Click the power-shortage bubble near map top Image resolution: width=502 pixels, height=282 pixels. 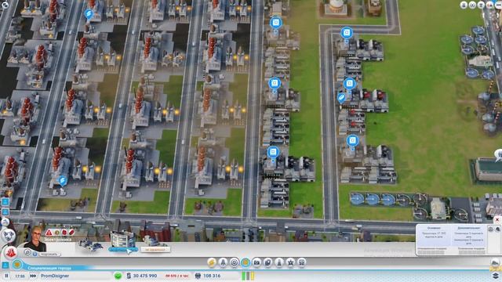89,14
